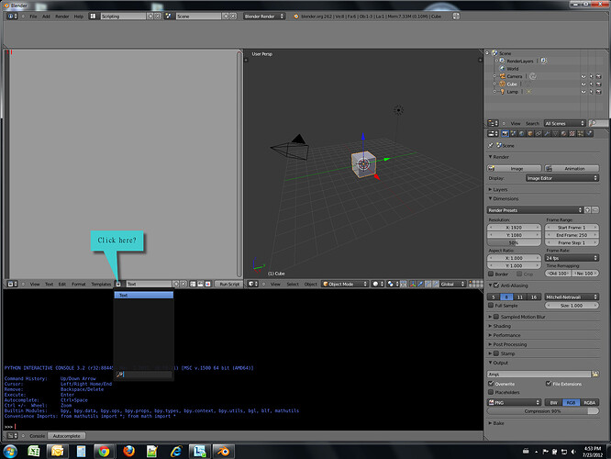Enable Full Sample checkbox
611x459 pixels.
coord(491,306)
